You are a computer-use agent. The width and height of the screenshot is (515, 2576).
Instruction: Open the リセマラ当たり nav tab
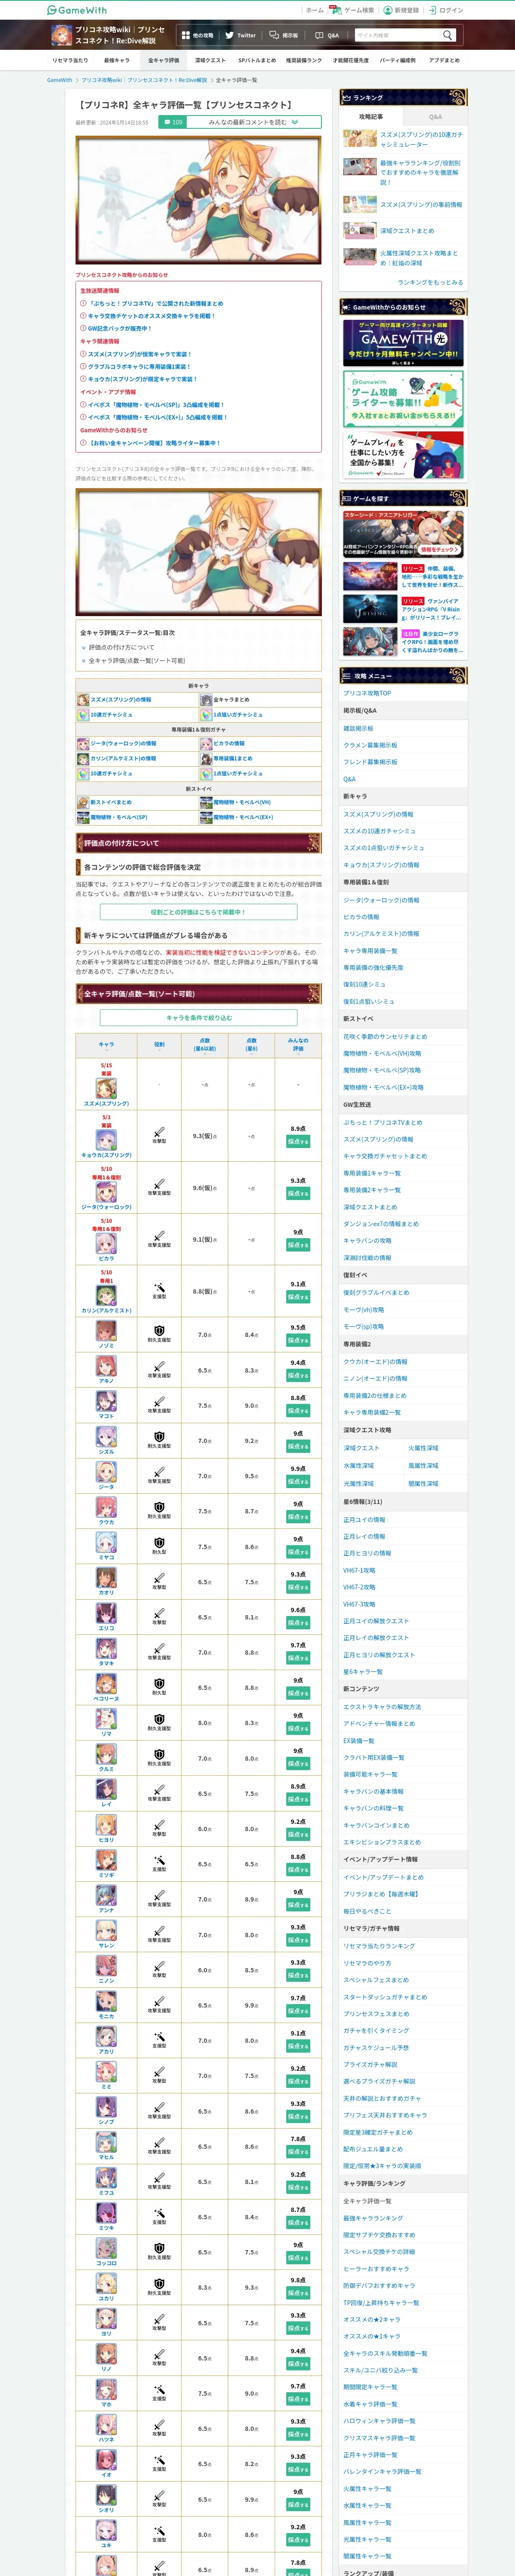70,60
